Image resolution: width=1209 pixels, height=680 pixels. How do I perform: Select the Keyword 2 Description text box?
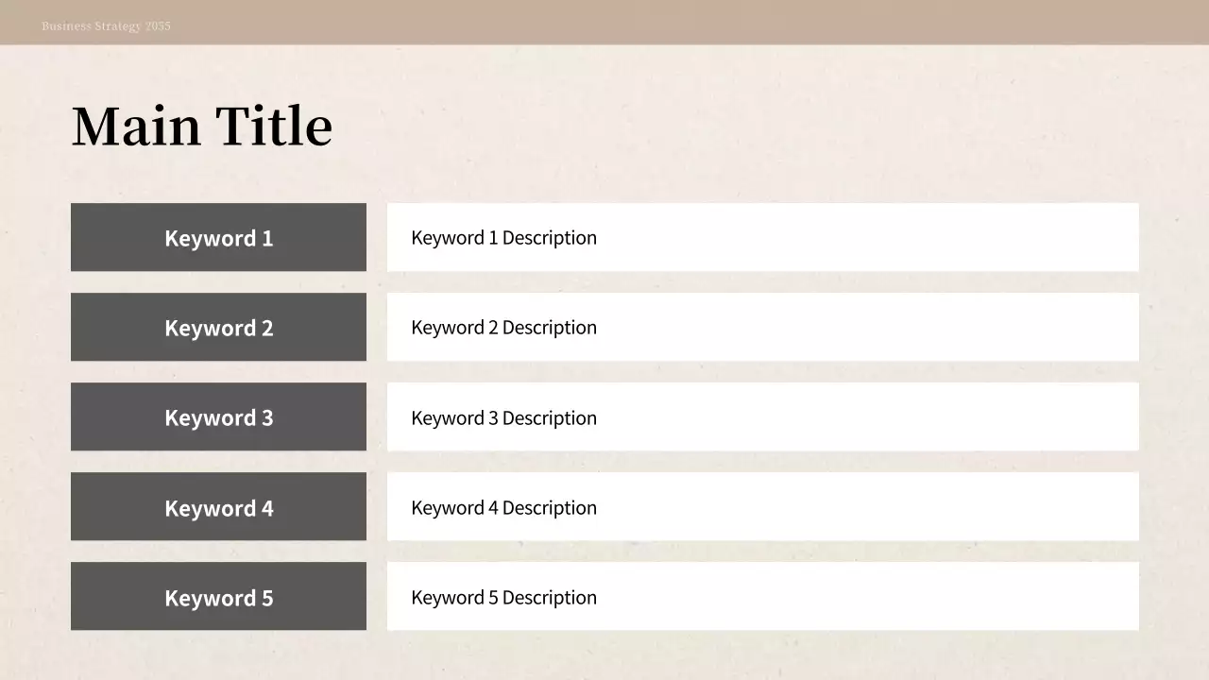(762, 327)
